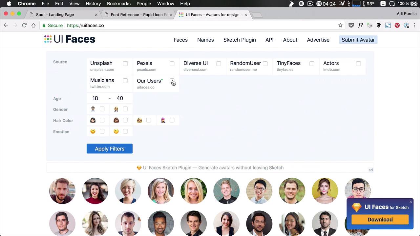Viewport: 420px width, 236px height.
Task: Click the Submit Avatar button
Action: pos(358,40)
